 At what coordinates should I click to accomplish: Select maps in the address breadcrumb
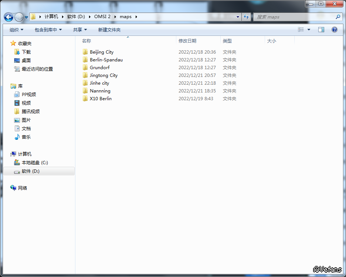126,17
